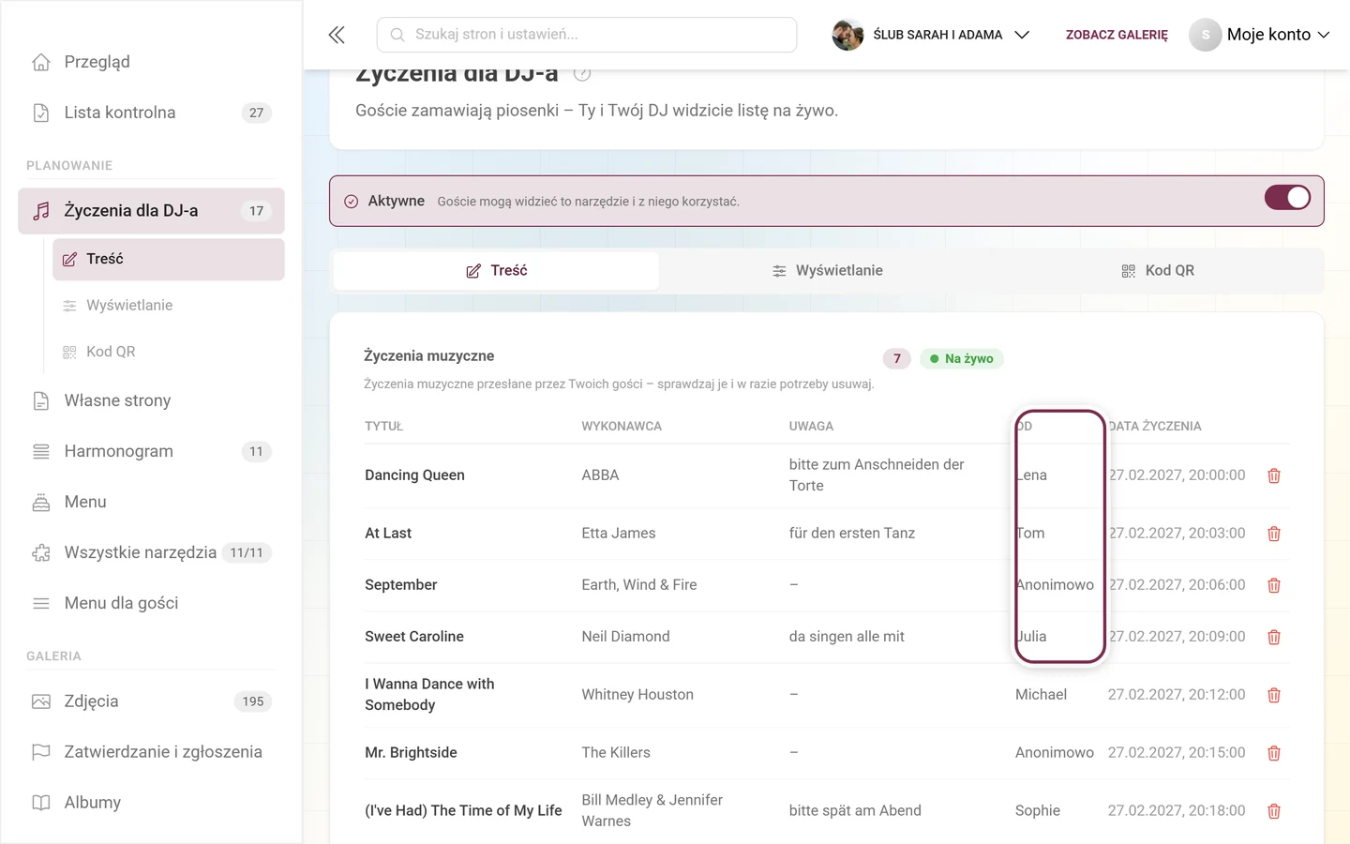Switch to the Kod QR tab
The height and width of the screenshot is (844, 1350).
coord(1158,271)
